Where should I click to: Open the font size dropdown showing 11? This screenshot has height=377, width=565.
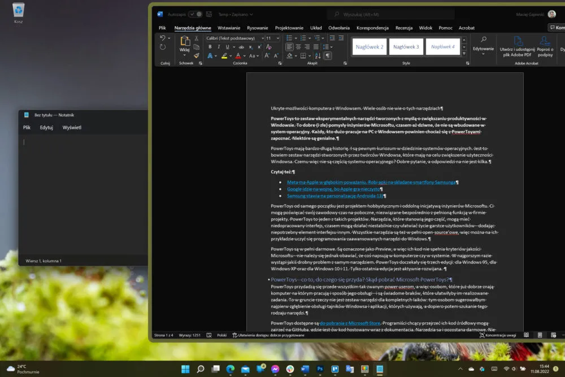coord(278,38)
